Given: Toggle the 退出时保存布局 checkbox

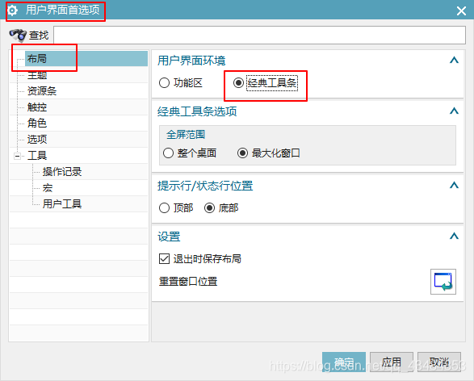Looking at the screenshot, I should [165, 258].
